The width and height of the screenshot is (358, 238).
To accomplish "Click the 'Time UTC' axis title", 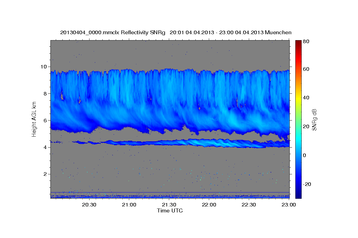I will click(170, 211).
